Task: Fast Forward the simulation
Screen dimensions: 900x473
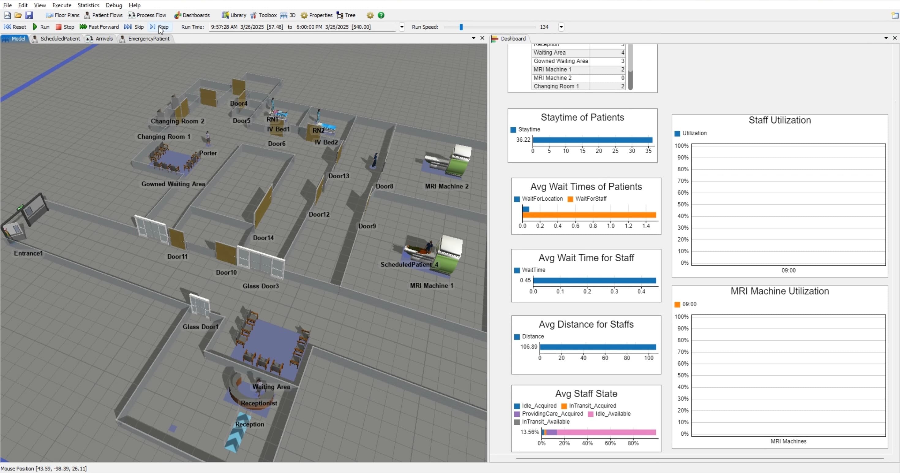Action: [x=99, y=27]
